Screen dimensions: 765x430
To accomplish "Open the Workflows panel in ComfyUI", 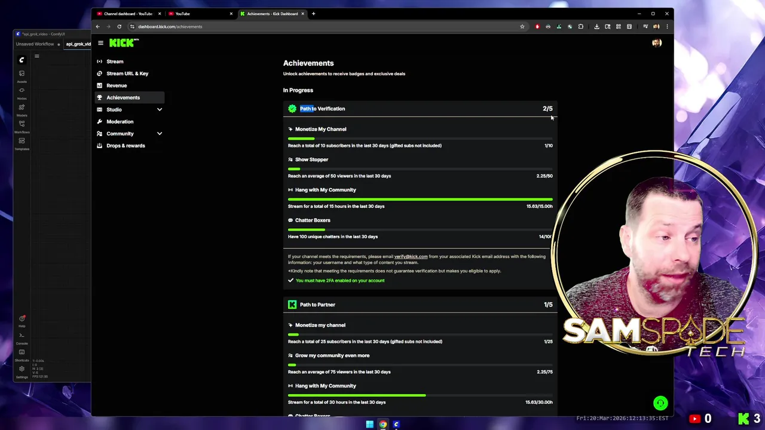I will click(22, 126).
